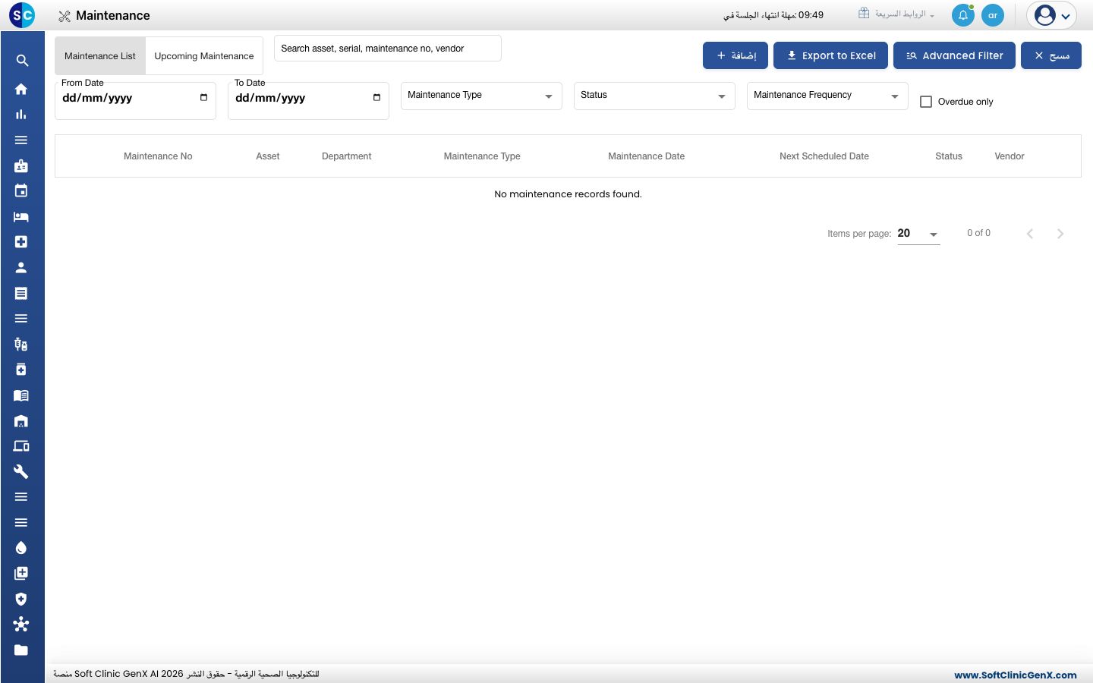Open the devices sidebar icon

21,446
